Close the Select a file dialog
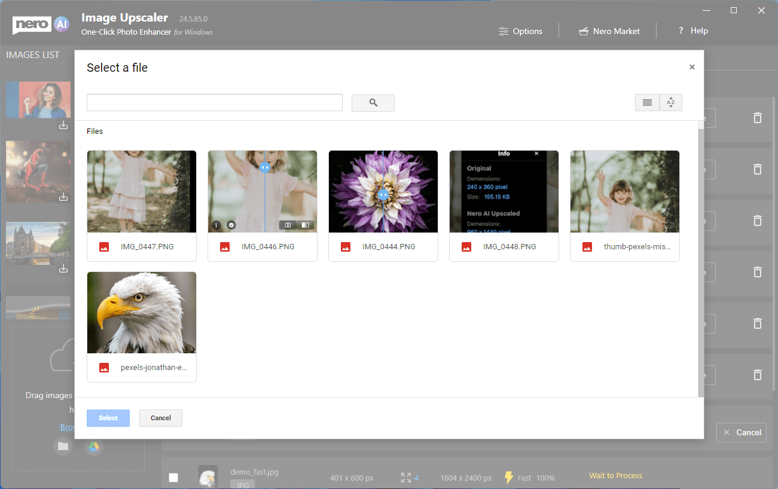778x489 pixels. (x=692, y=67)
